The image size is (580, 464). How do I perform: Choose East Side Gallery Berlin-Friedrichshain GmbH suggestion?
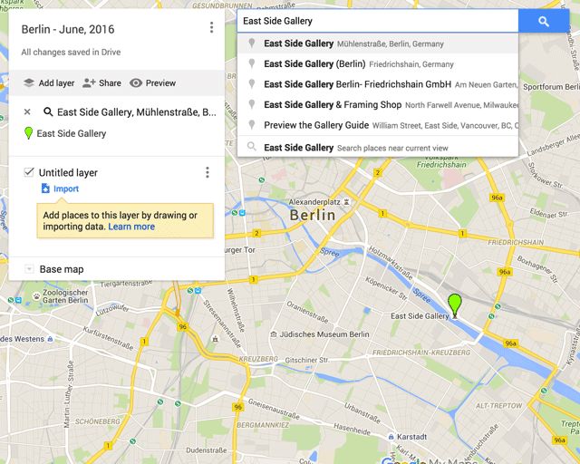(x=378, y=84)
